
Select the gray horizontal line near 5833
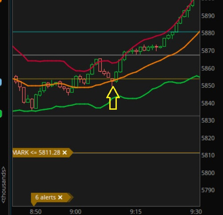(106, 116)
